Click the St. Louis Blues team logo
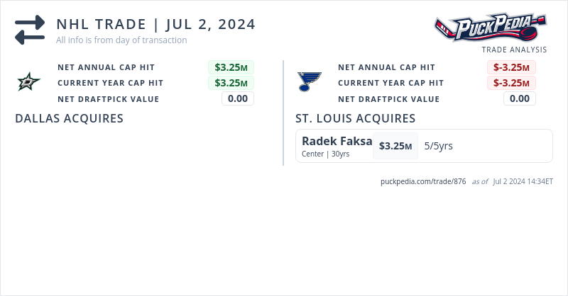This screenshot has height=296, width=568. (x=310, y=81)
